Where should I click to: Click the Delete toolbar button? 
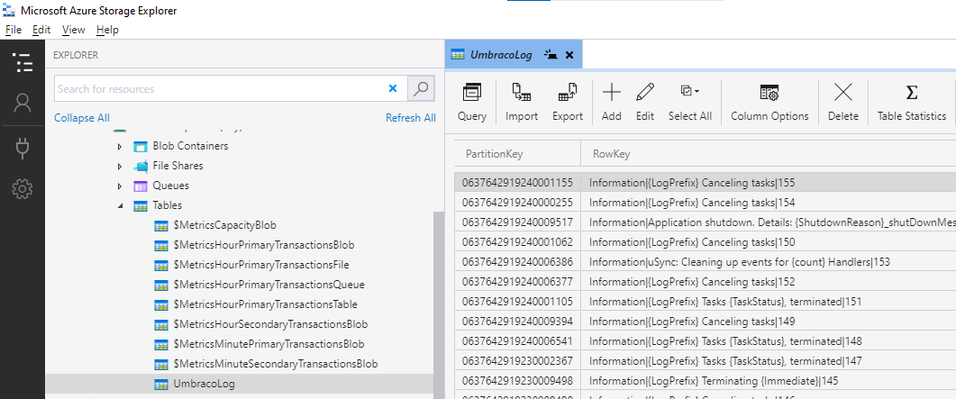tap(843, 103)
